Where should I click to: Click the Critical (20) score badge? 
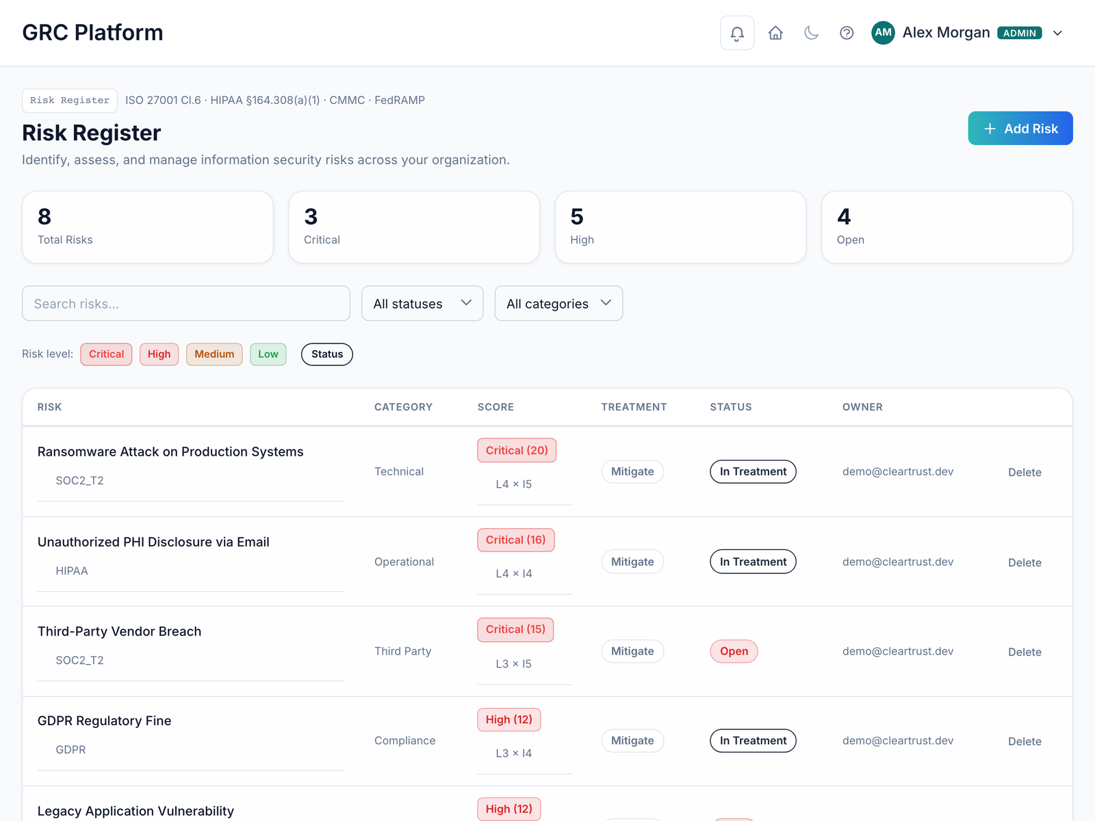coord(517,450)
